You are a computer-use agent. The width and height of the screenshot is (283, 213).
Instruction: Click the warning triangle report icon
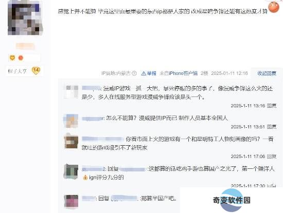[x=144, y=73]
